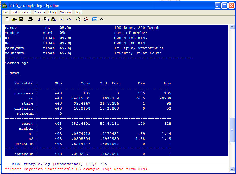
Task: Open a file with the folder icon
Action: pos(14,19)
